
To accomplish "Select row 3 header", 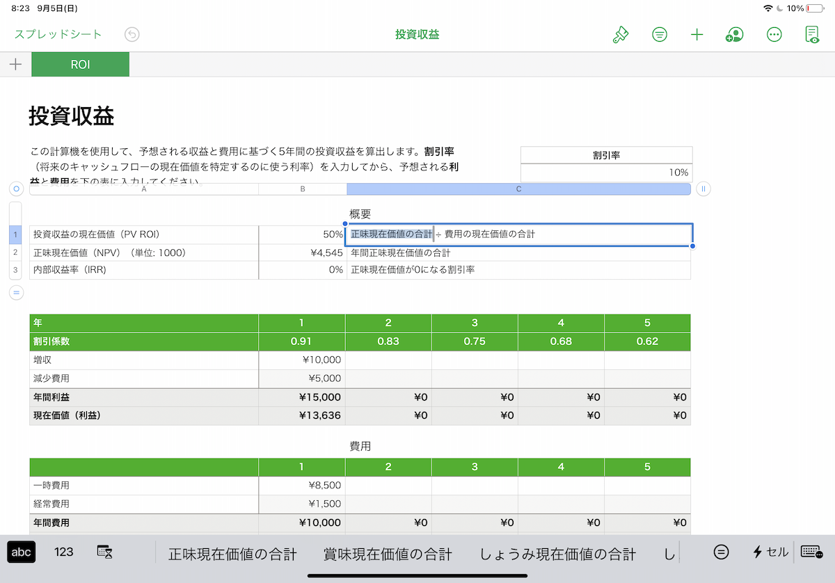I will [15, 270].
